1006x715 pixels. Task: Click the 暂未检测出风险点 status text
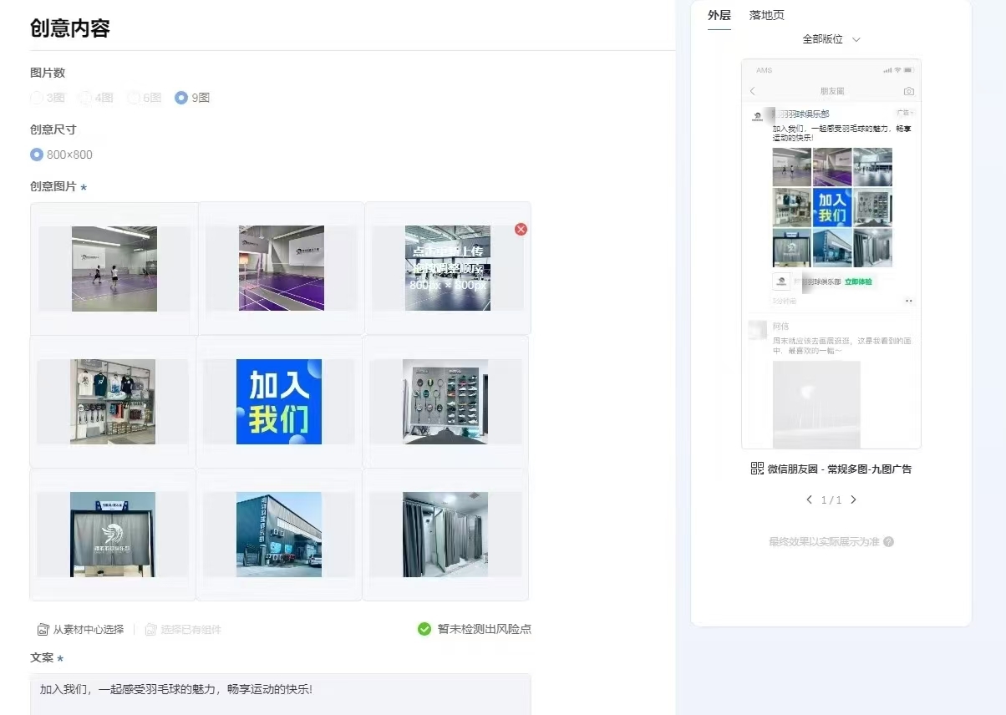tap(485, 629)
